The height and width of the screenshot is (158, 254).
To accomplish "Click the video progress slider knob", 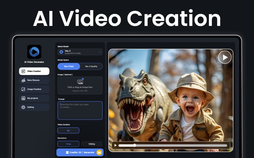I will click(135, 145).
